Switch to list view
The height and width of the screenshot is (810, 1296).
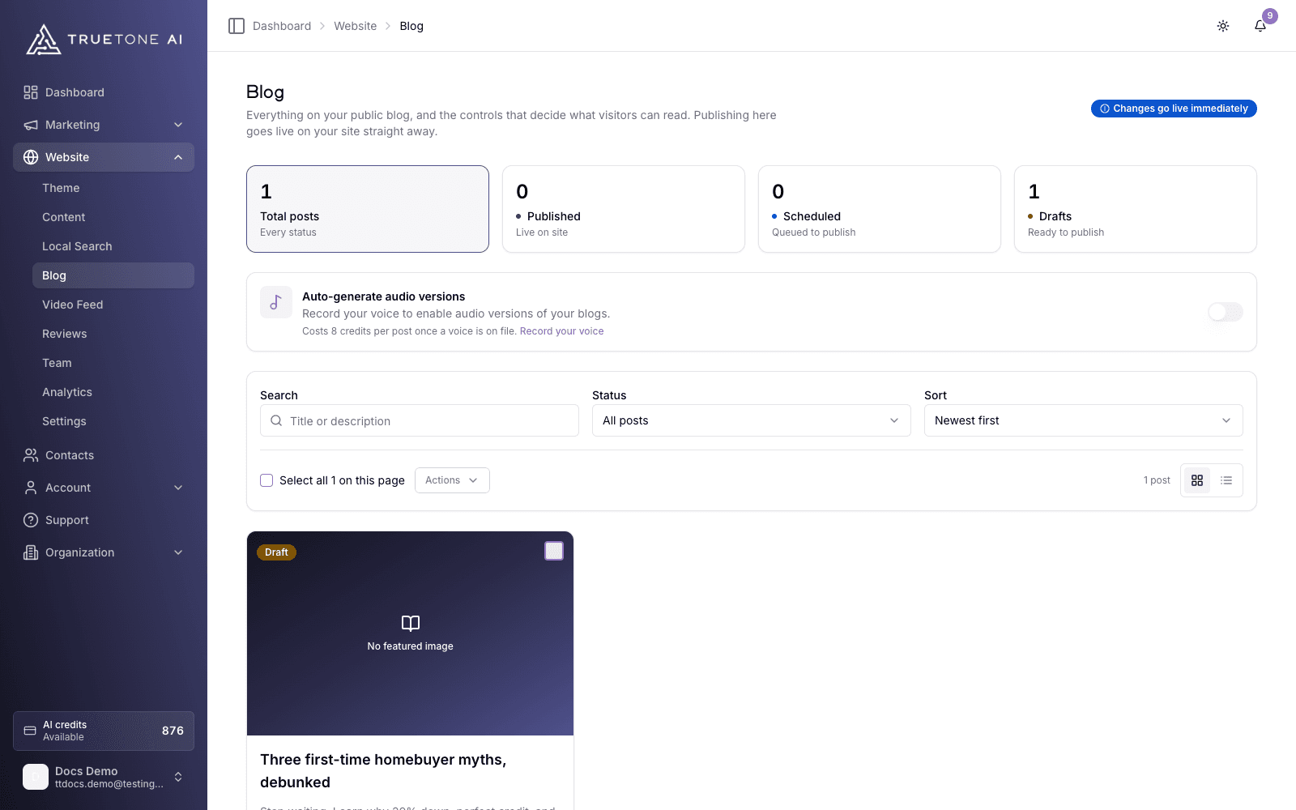[x=1226, y=480]
